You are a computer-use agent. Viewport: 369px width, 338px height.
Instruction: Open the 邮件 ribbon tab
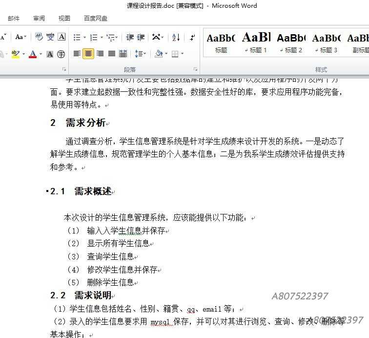14,19
